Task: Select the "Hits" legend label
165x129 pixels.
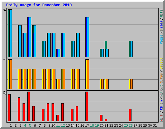Action: 161,13
